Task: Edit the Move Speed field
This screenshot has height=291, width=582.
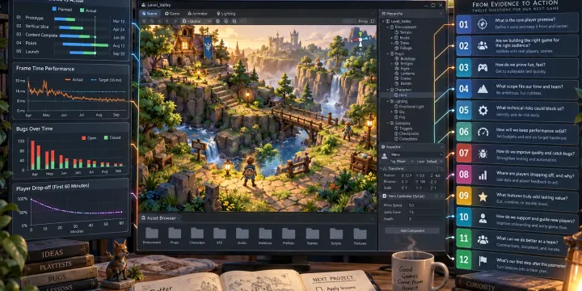Action: (425, 205)
